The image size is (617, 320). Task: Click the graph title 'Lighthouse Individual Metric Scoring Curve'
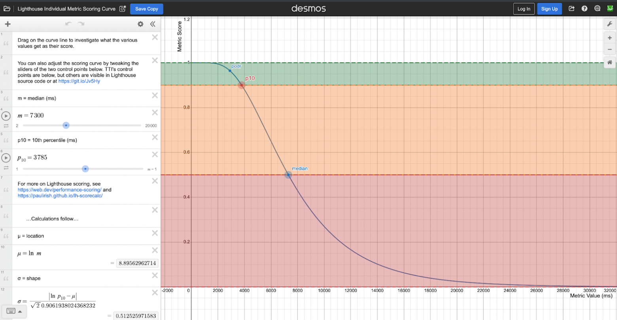(x=66, y=9)
